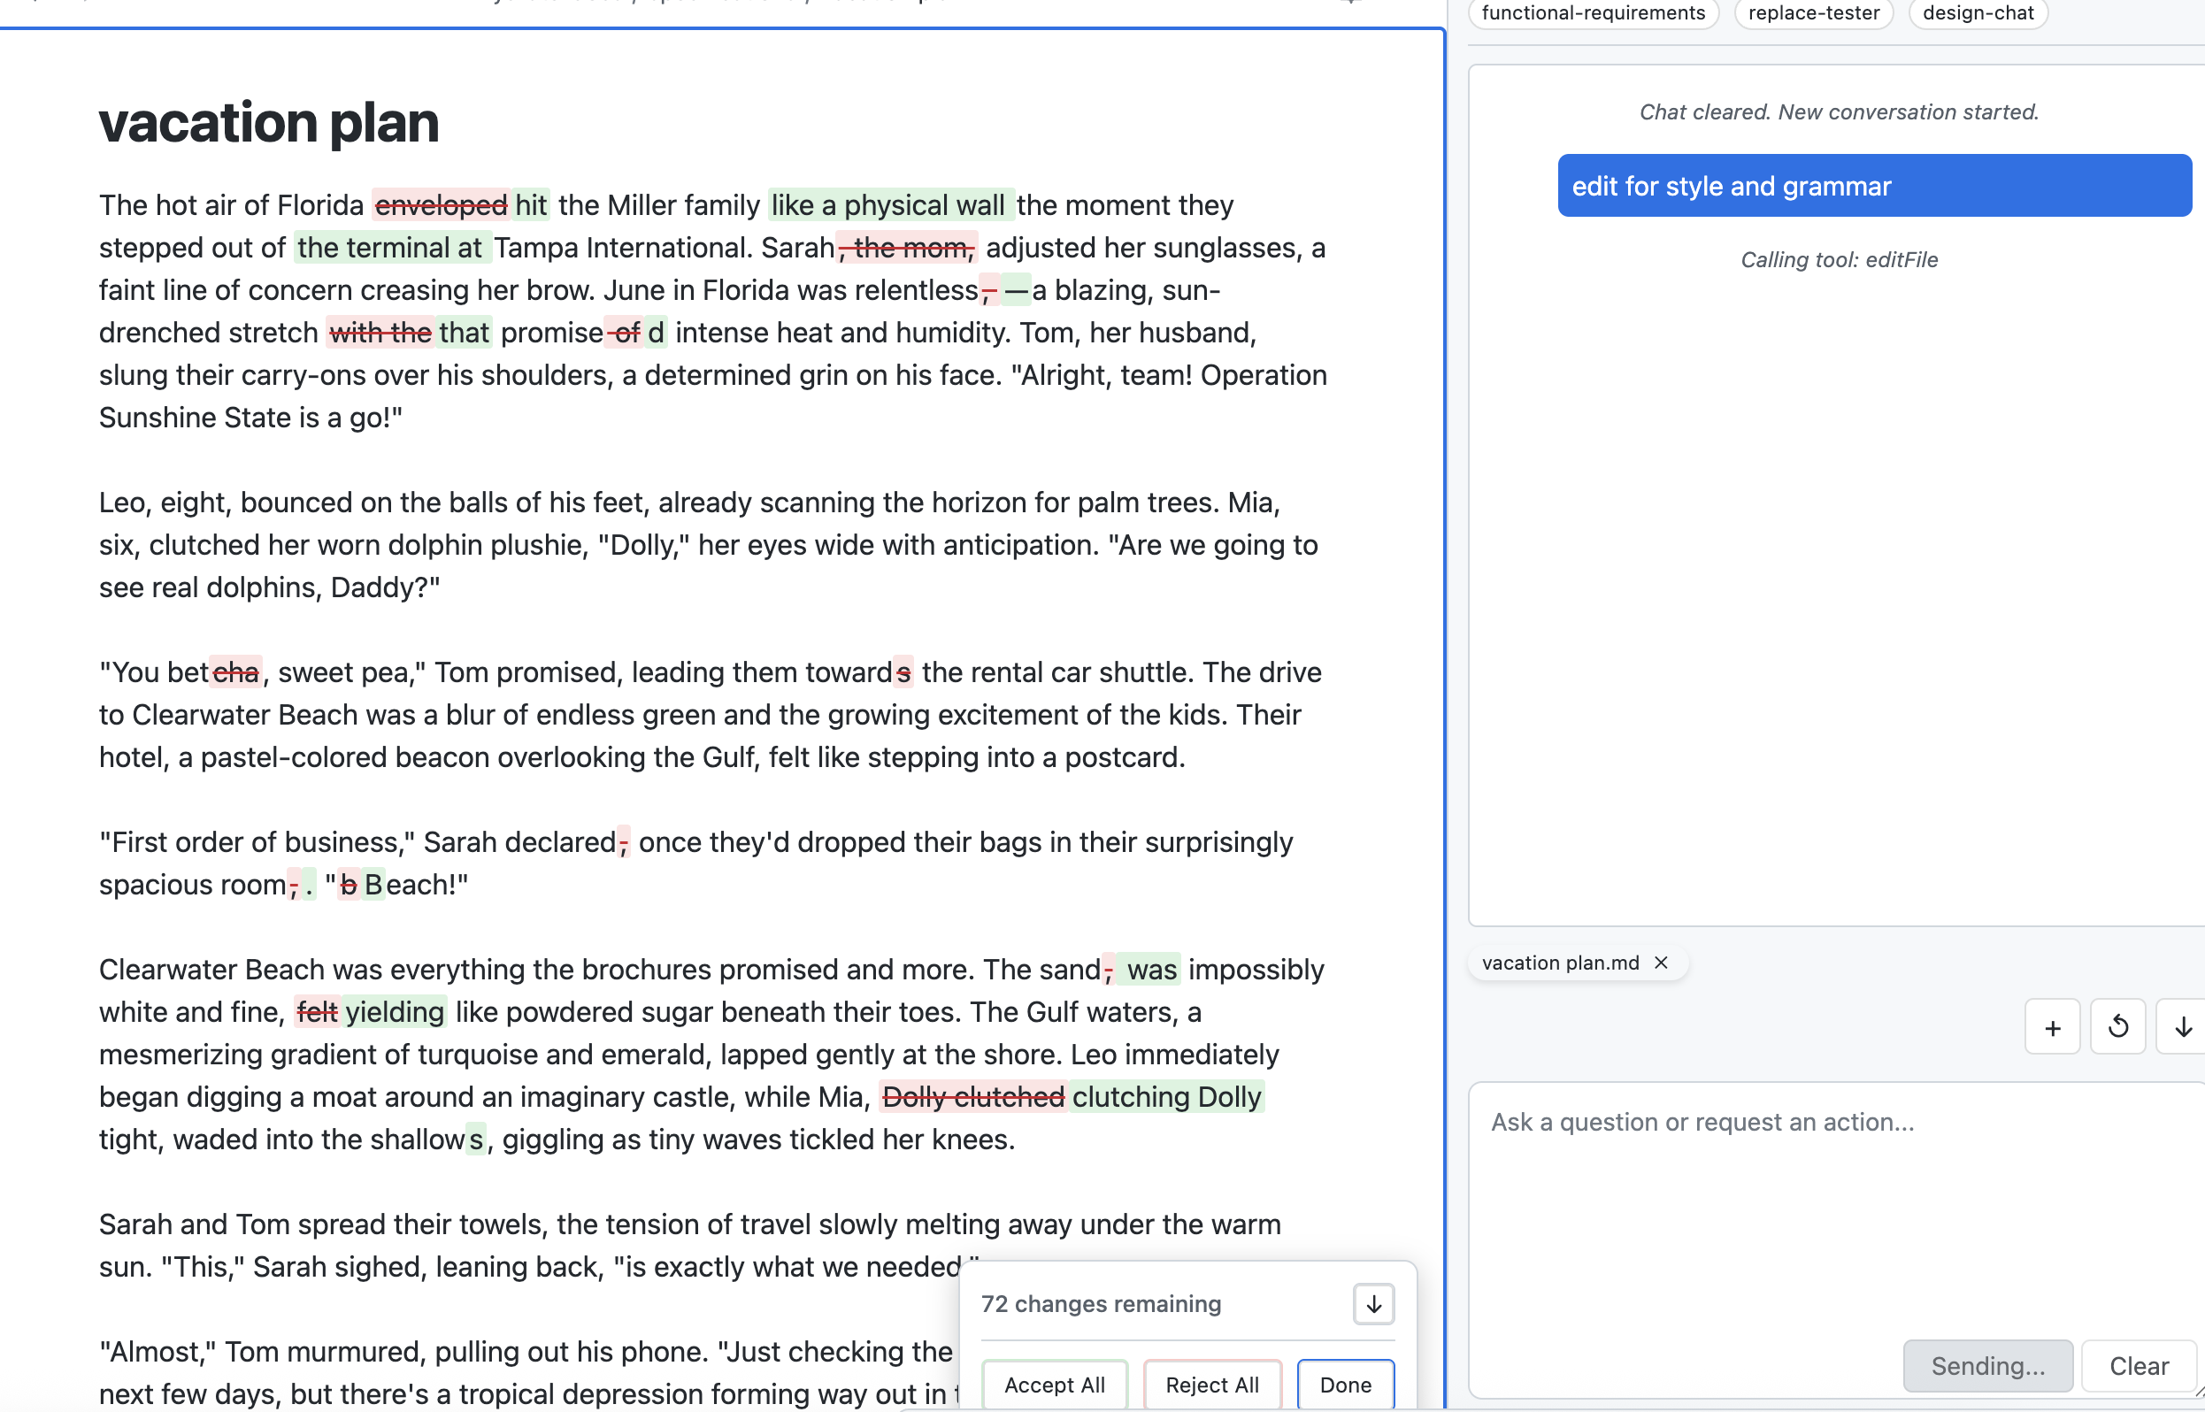The width and height of the screenshot is (2205, 1412).
Task: Start a new chat with the plus icon
Action: (2053, 1026)
